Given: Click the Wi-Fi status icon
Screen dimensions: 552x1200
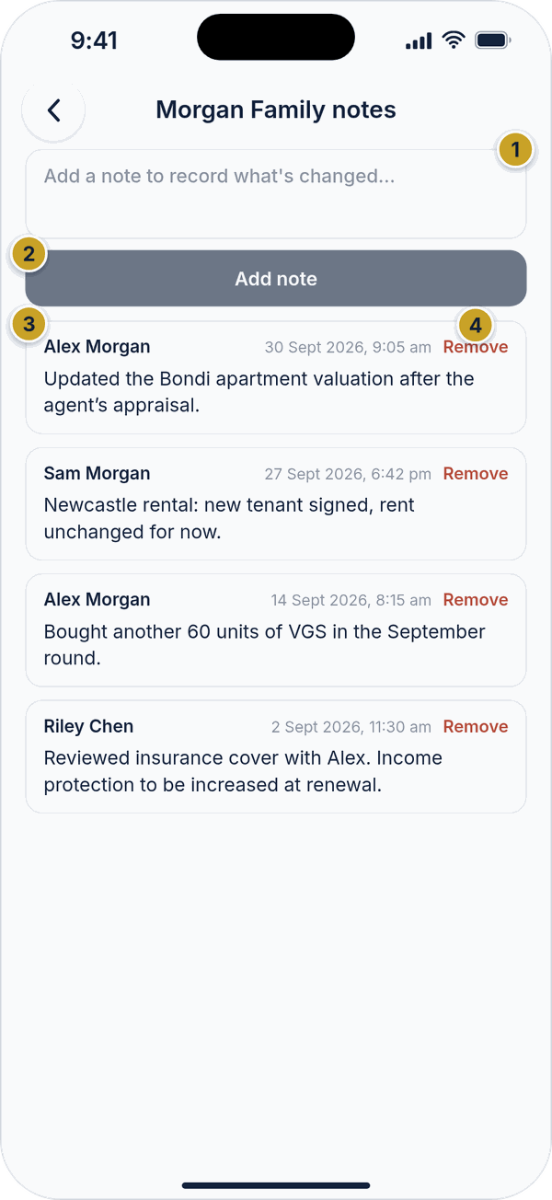Looking at the screenshot, I should coord(453,40).
